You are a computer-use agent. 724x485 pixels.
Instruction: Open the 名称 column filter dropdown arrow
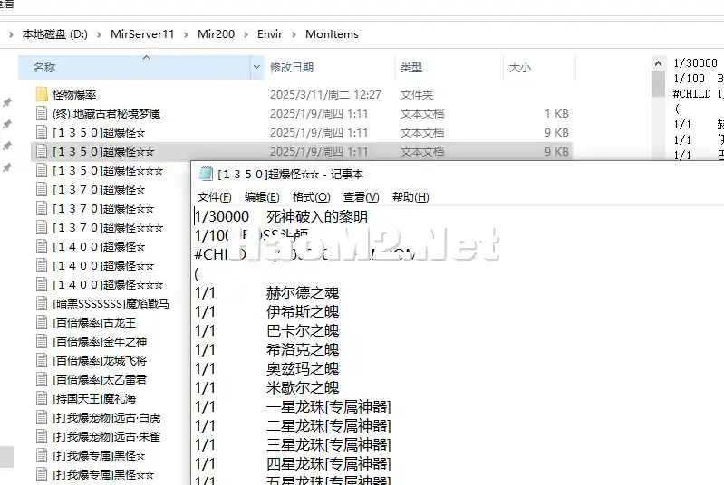pyautogui.click(x=256, y=67)
